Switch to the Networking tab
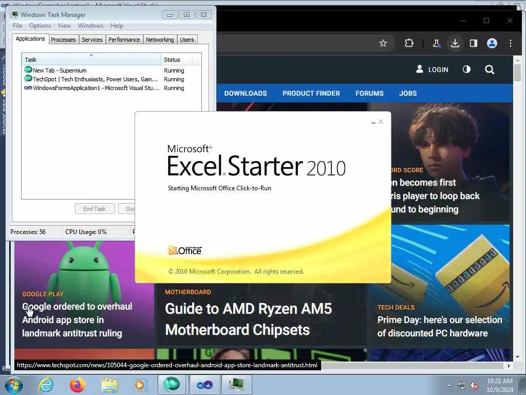 [160, 40]
